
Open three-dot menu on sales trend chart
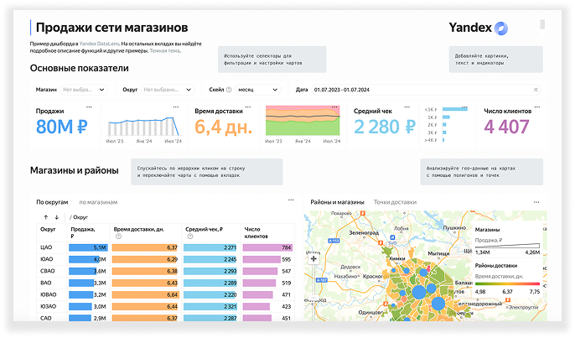[176, 107]
